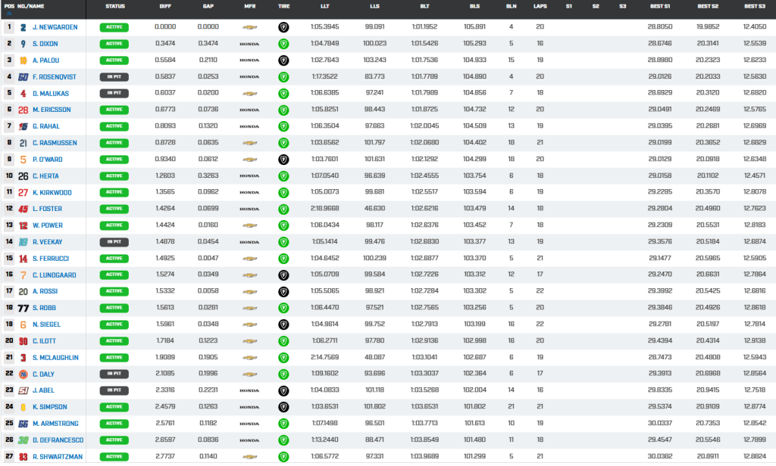Open driver link J. Newgarden
Viewport: 776px width, 466px height.
(x=55, y=27)
